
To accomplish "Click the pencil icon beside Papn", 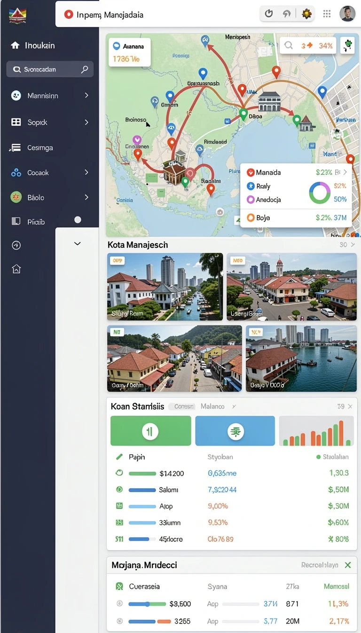I will 119,456.
